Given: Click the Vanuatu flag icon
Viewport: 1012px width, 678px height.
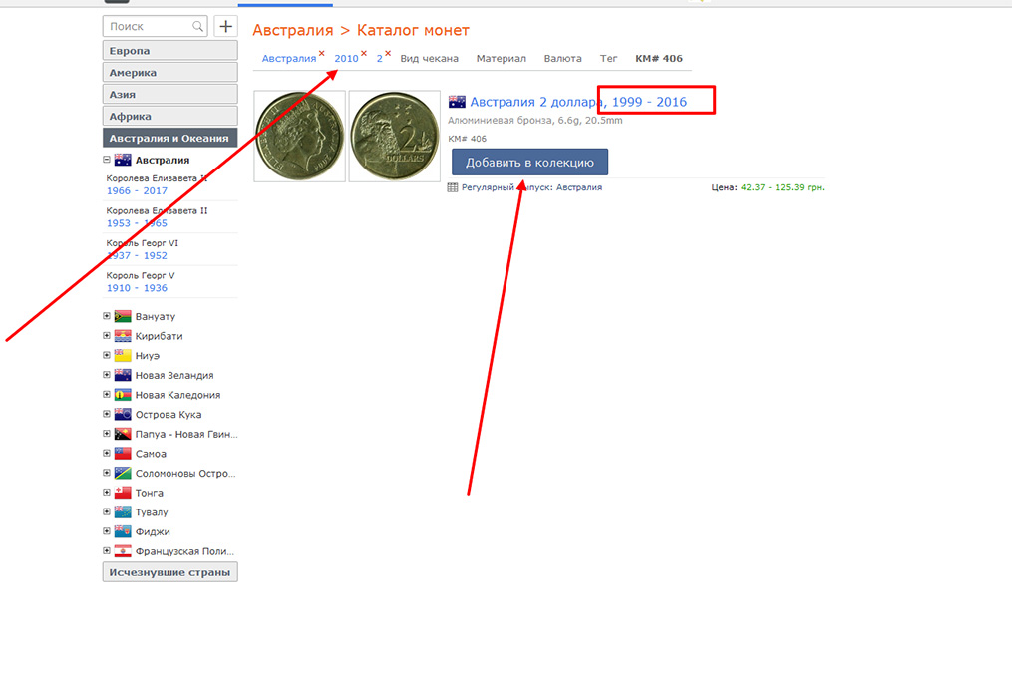Looking at the screenshot, I should [x=123, y=316].
